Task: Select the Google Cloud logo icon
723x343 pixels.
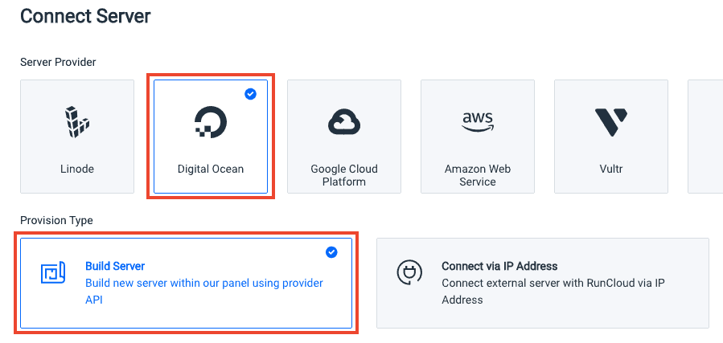Action: (x=344, y=121)
